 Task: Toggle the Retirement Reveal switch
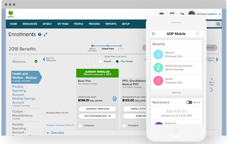tap(189, 102)
